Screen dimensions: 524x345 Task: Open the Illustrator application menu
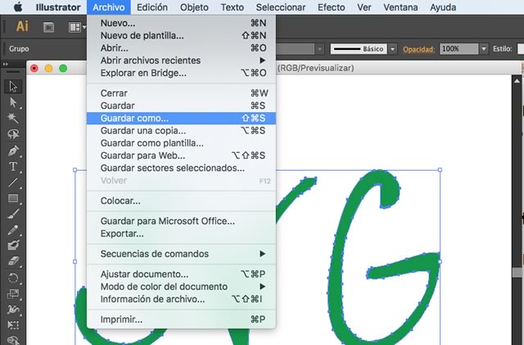point(58,7)
